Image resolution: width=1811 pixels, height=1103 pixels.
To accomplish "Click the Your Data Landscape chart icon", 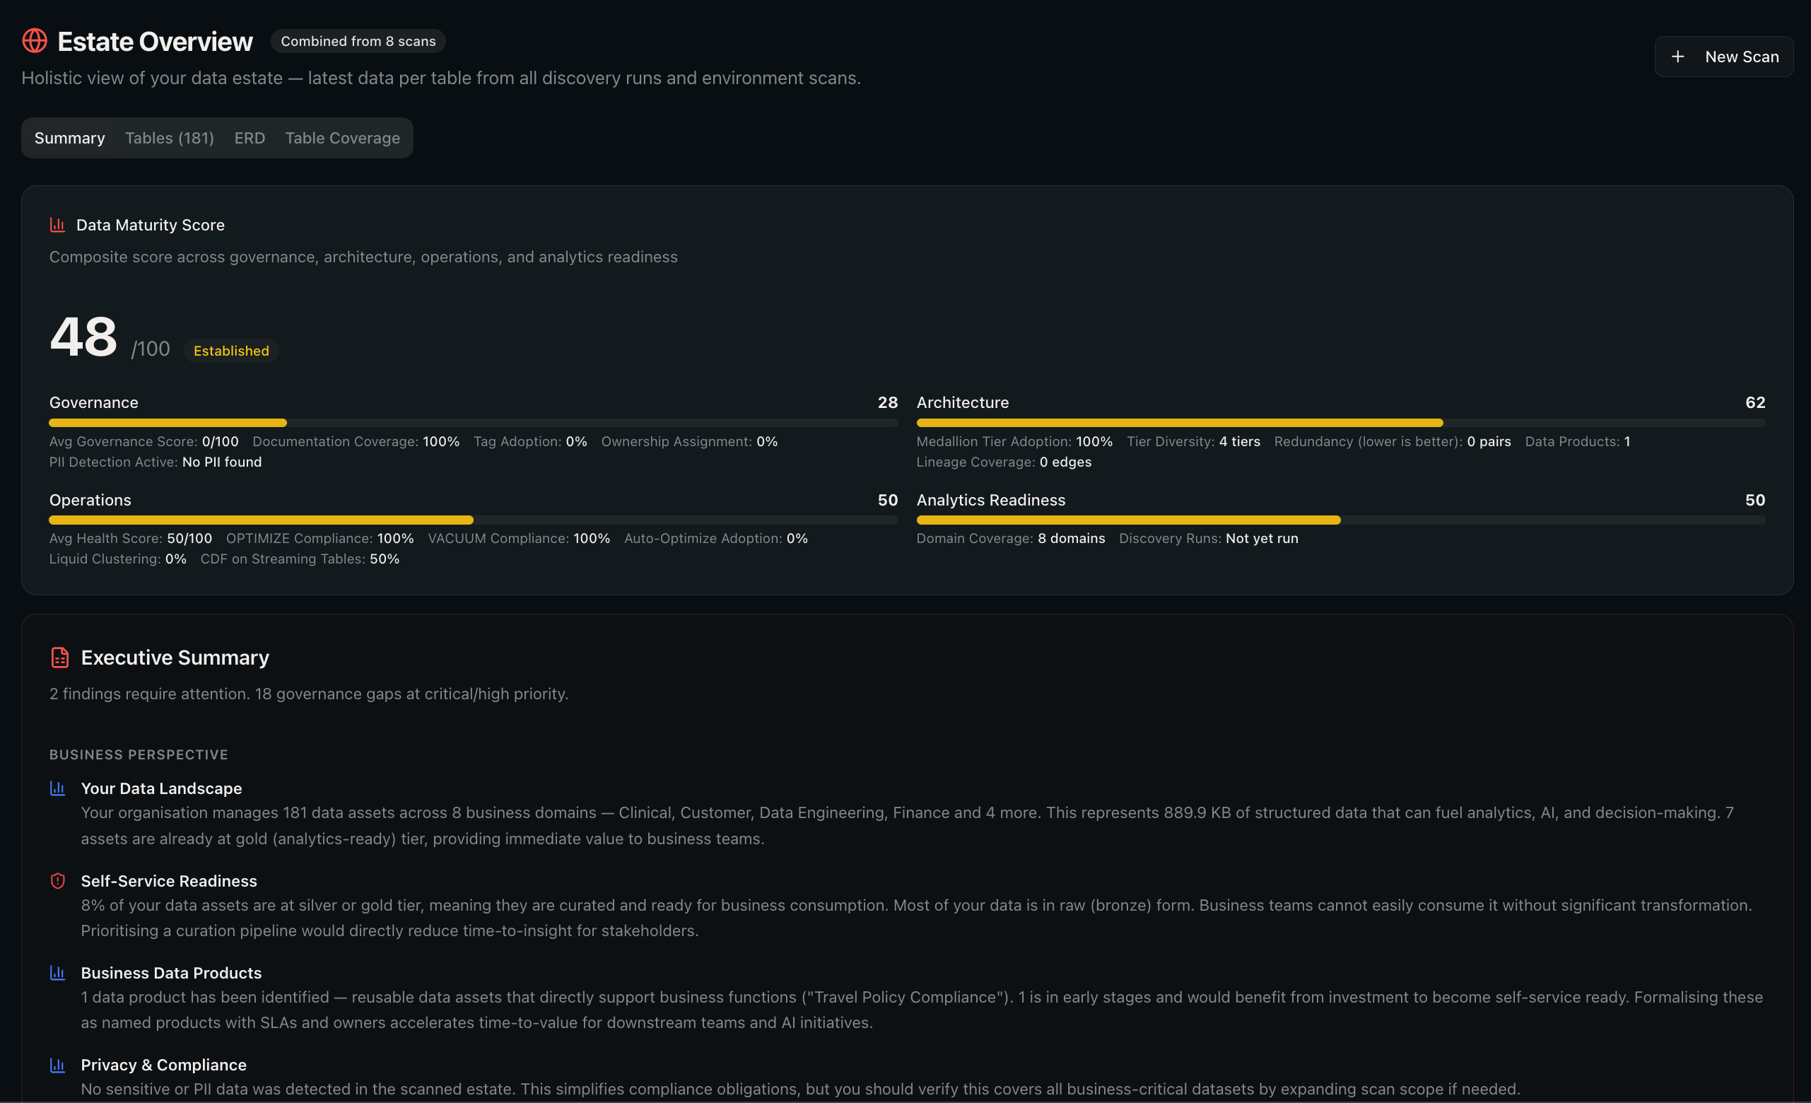I will (57, 788).
